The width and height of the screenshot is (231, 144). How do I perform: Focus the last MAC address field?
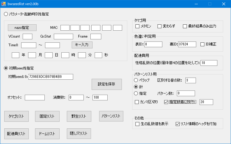pos(118,28)
